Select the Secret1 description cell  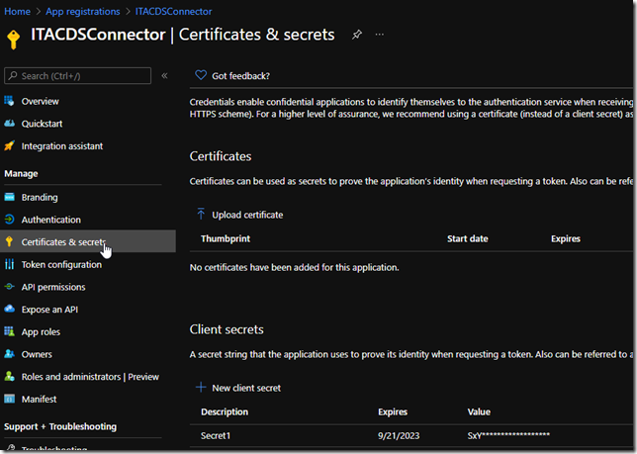(x=216, y=436)
